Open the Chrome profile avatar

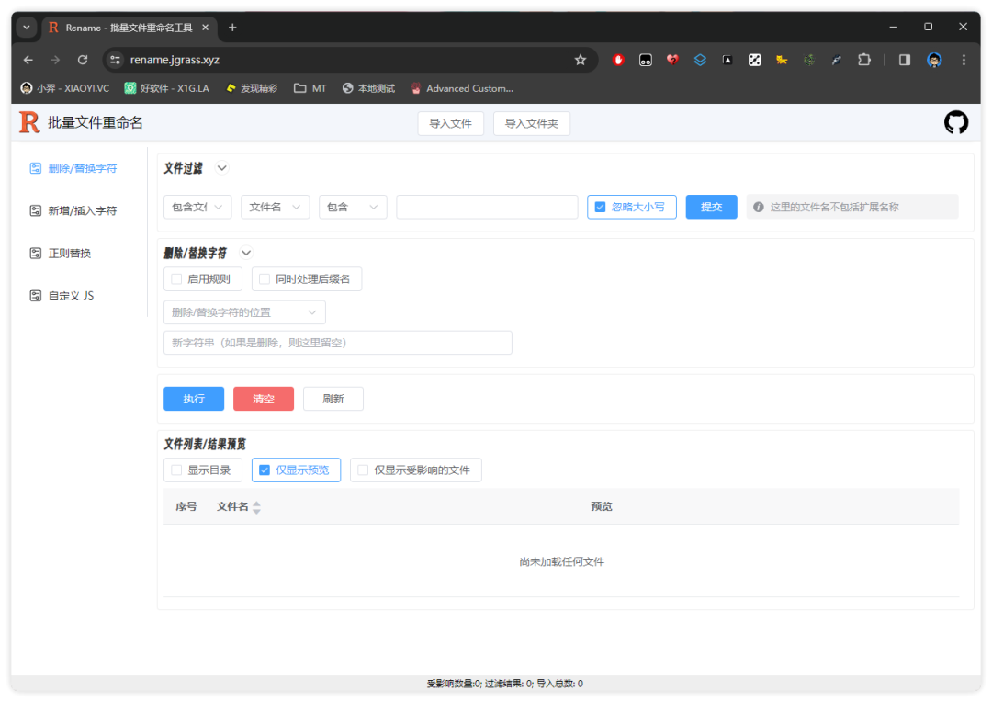pos(934,60)
